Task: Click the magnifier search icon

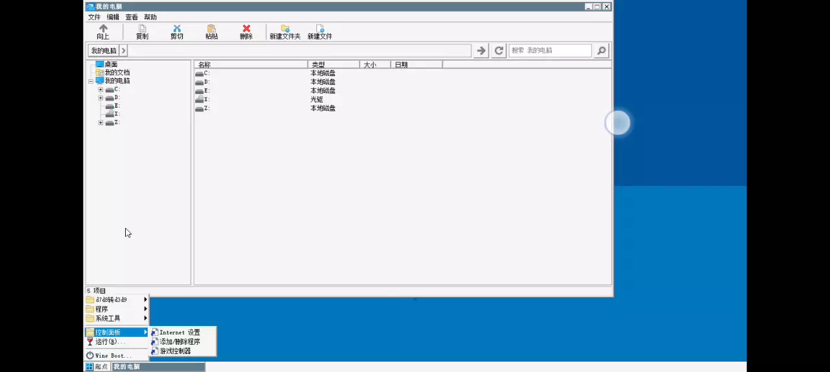Action: coord(601,51)
